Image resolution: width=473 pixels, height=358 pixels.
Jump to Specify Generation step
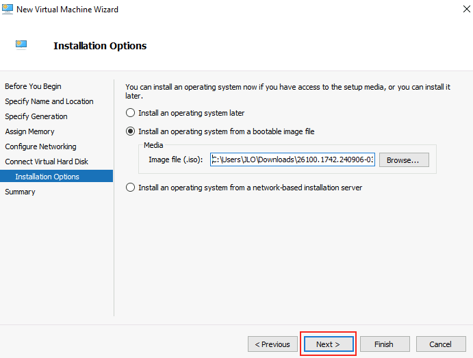[x=36, y=116]
